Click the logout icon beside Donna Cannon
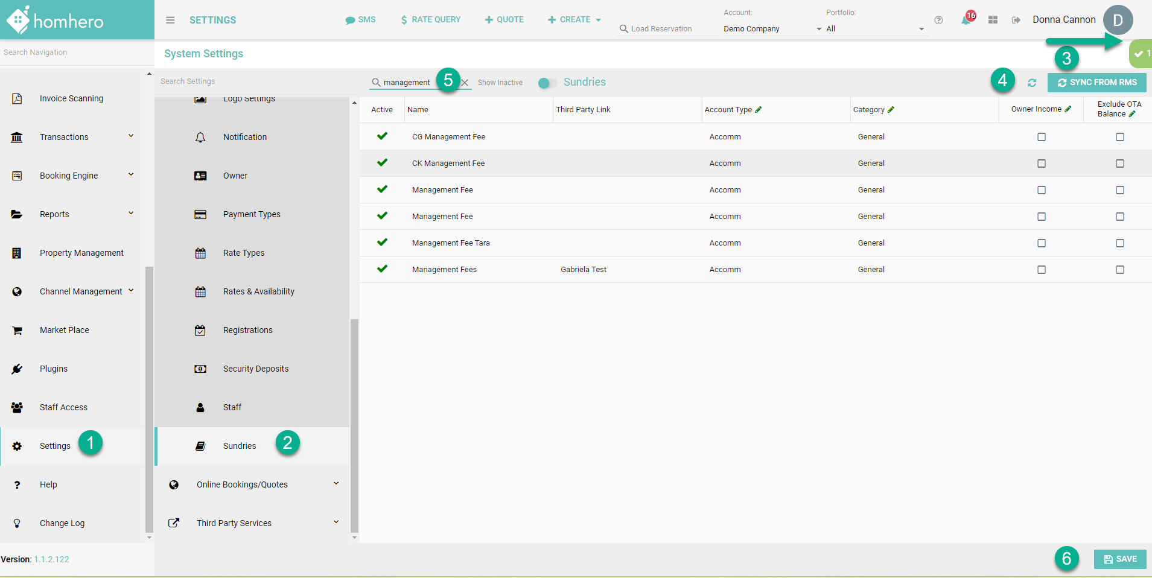This screenshot has width=1152, height=578. (1016, 20)
